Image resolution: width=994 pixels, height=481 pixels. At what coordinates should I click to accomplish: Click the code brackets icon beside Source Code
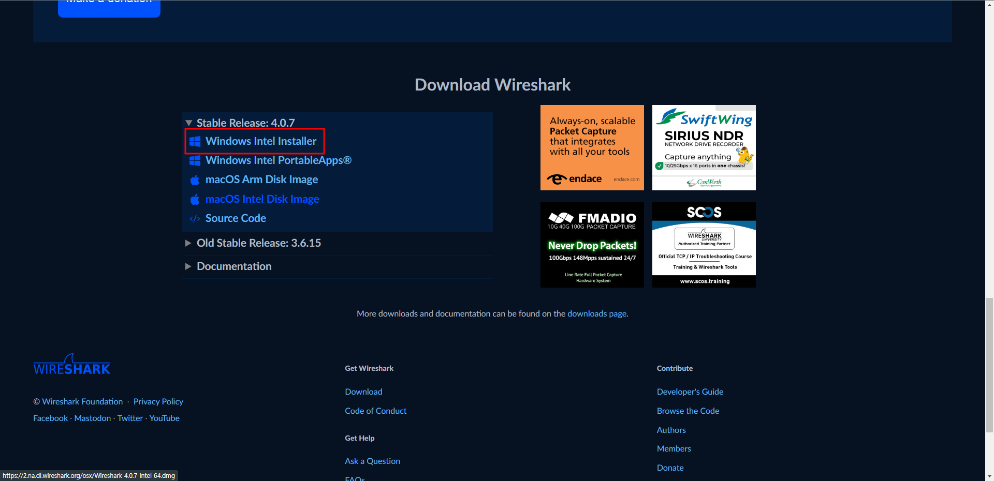(195, 219)
